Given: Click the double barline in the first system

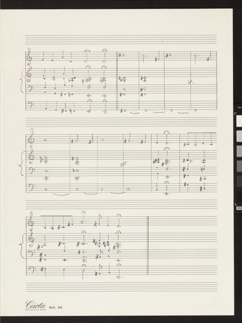Looking at the screenshot, I should pyautogui.click(x=117, y=81).
